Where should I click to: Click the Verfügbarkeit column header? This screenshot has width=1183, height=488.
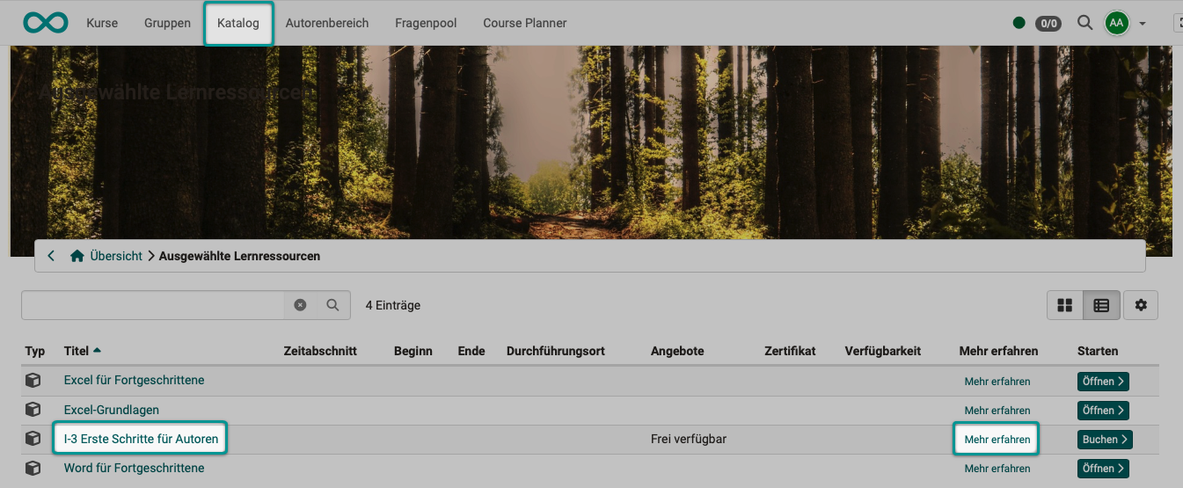point(883,351)
